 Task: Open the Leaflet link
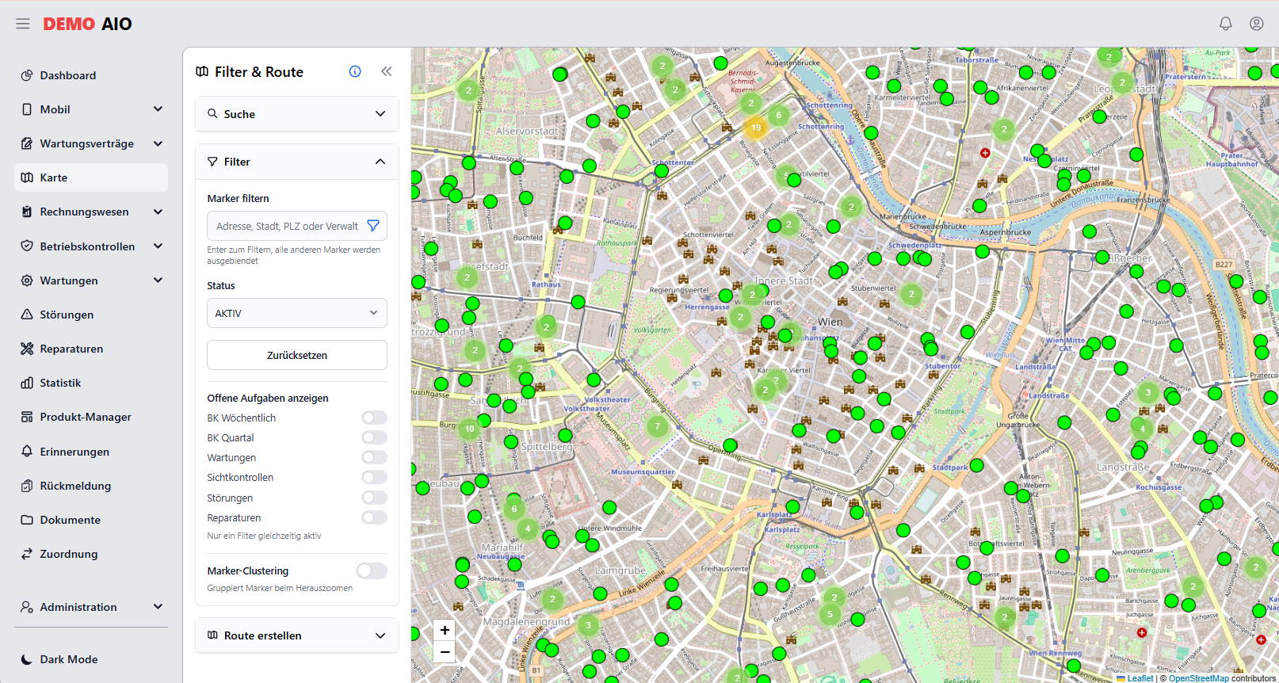(x=1135, y=678)
